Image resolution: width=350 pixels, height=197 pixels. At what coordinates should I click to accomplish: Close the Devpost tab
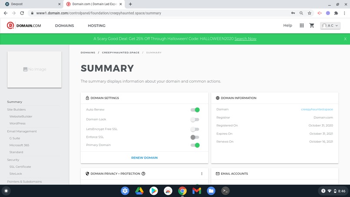point(59,4)
